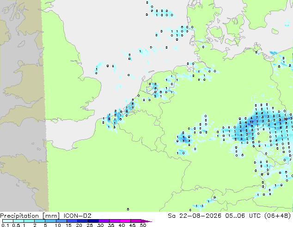This screenshot has height=227, width=293.
Task: Click the legend label '20'
Action: click(x=79, y=225)
